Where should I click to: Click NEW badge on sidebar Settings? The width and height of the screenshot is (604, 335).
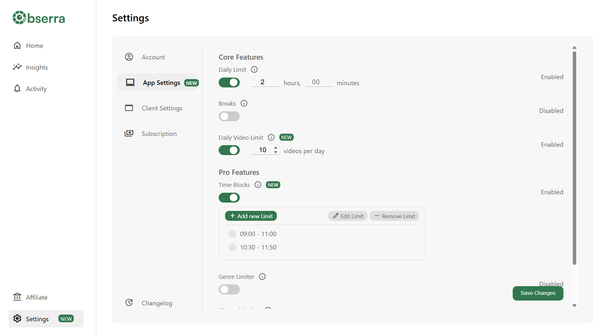[x=66, y=319]
